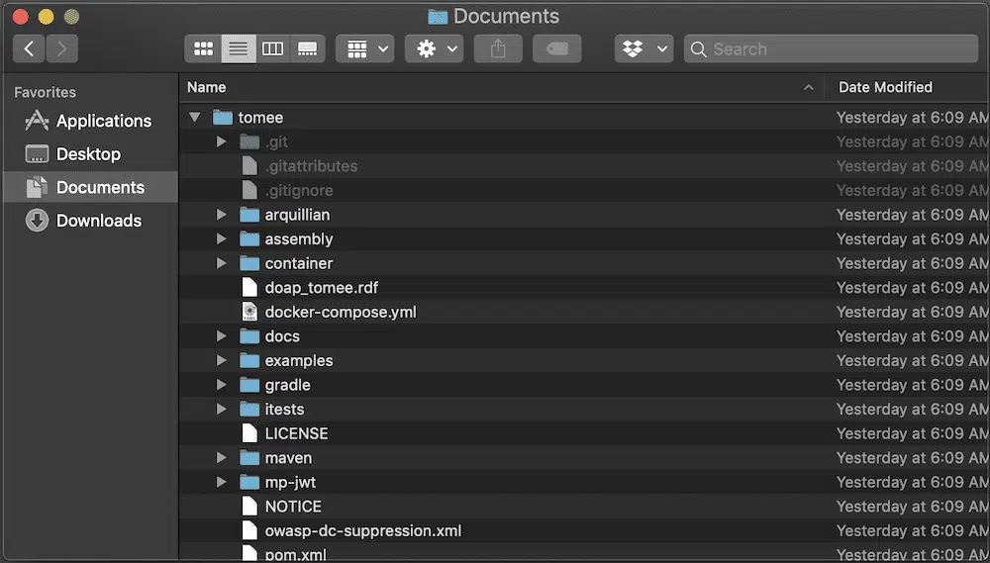The height and width of the screenshot is (563, 990).
Task: Sort by the Name column header
Action: [x=207, y=87]
